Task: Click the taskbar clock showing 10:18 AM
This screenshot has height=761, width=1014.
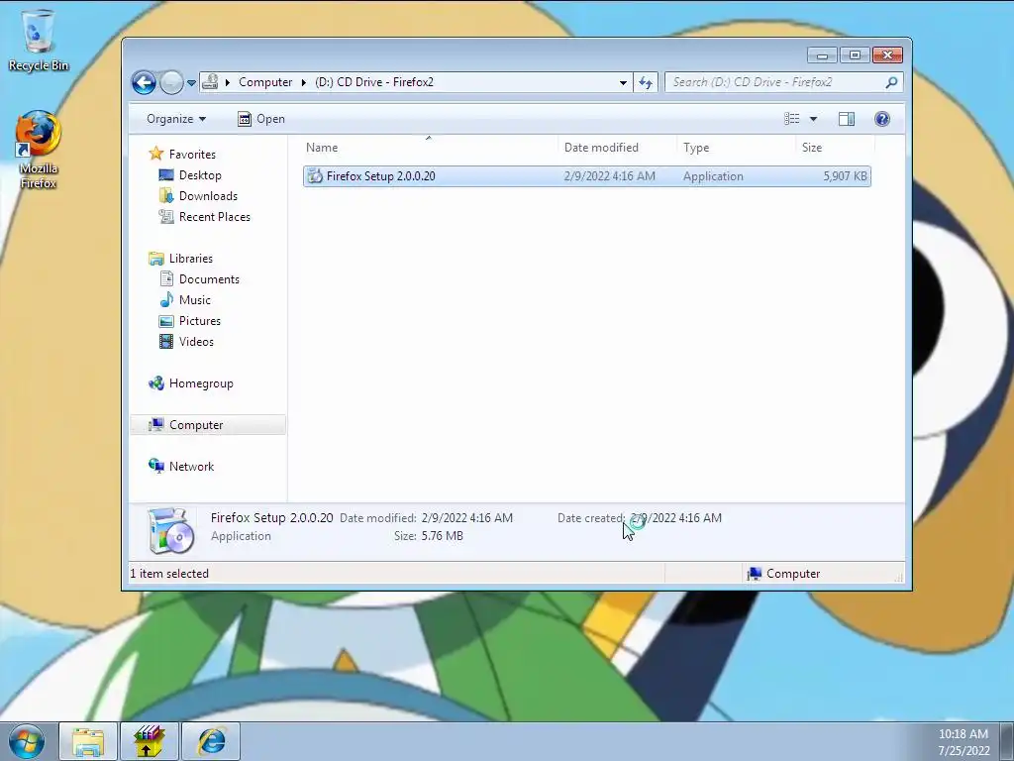Action: click(x=963, y=741)
